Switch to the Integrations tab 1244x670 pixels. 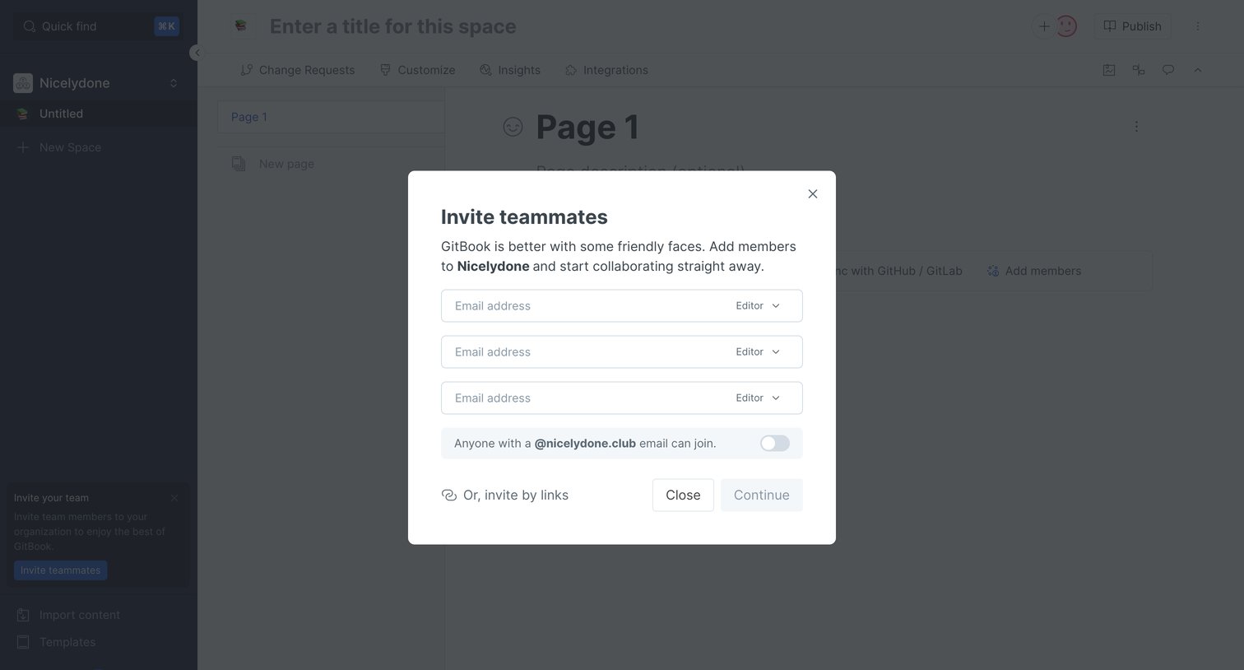point(607,70)
